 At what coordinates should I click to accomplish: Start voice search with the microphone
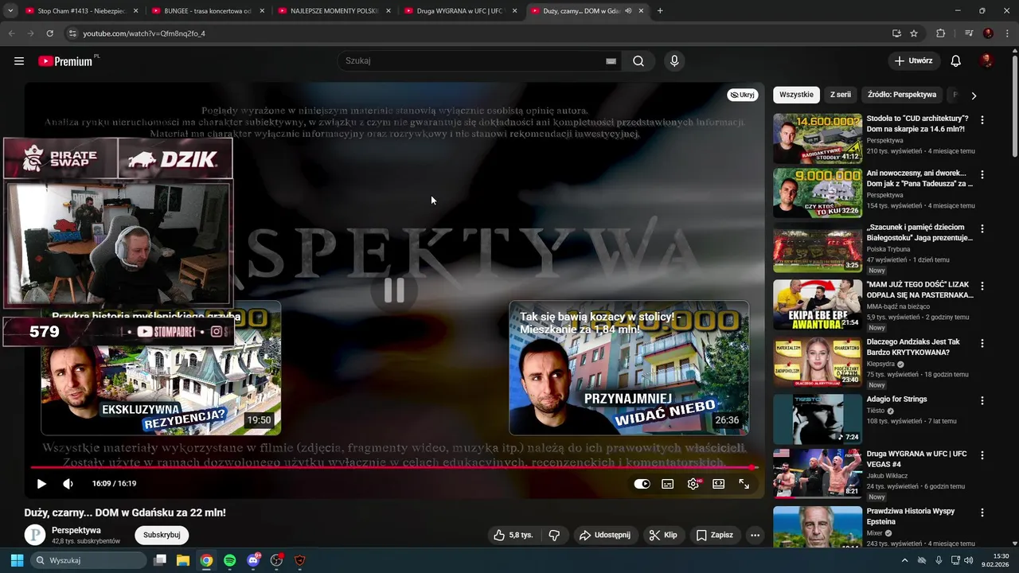[x=674, y=61]
